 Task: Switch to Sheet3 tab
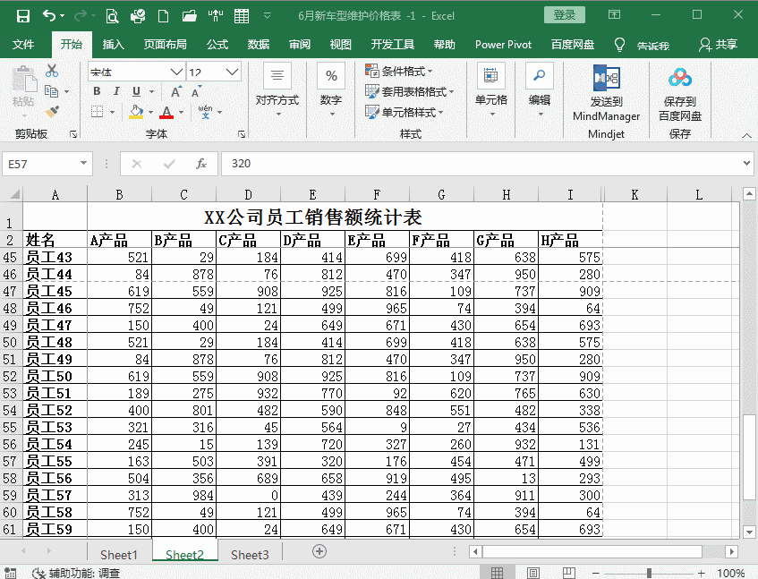pyautogui.click(x=250, y=554)
